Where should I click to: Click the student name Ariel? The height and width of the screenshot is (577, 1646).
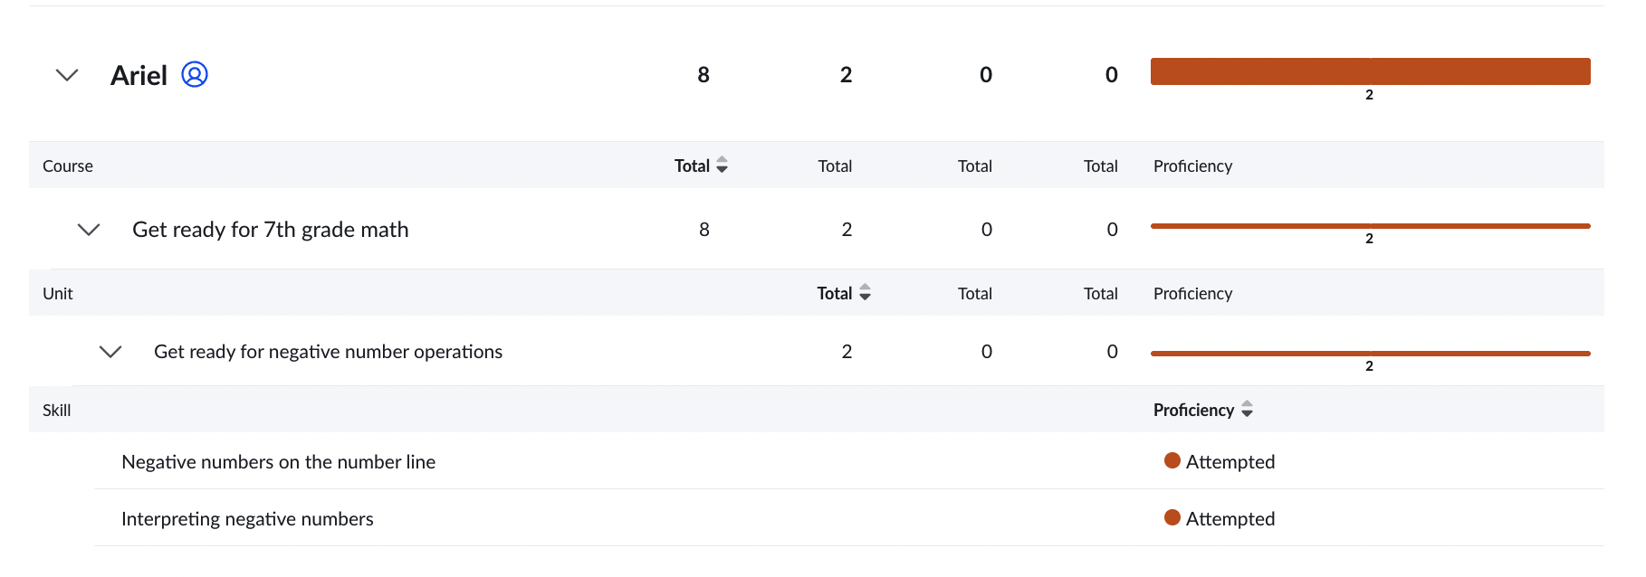(x=139, y=75)
